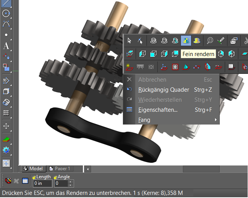This screenshot has width=248, height=198.
Task: Pick the cylinder surface tool
Action: [x=6, y=102]
